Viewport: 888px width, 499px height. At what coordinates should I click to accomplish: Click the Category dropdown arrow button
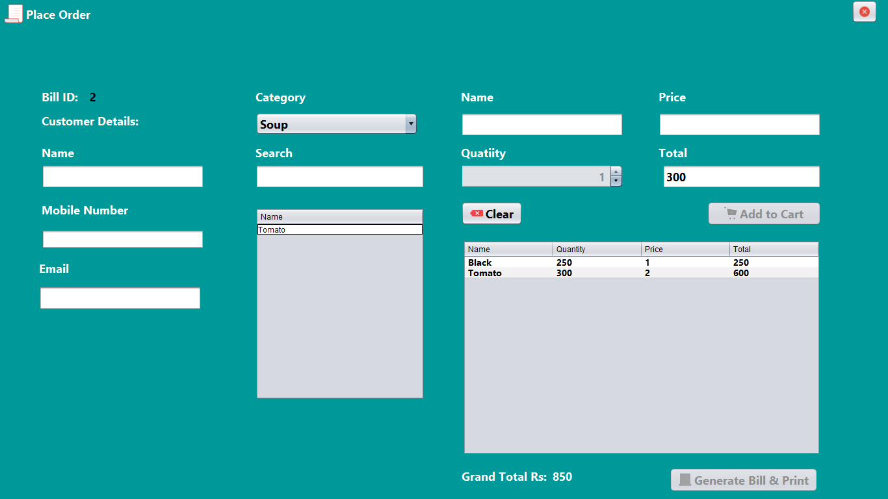411,123
